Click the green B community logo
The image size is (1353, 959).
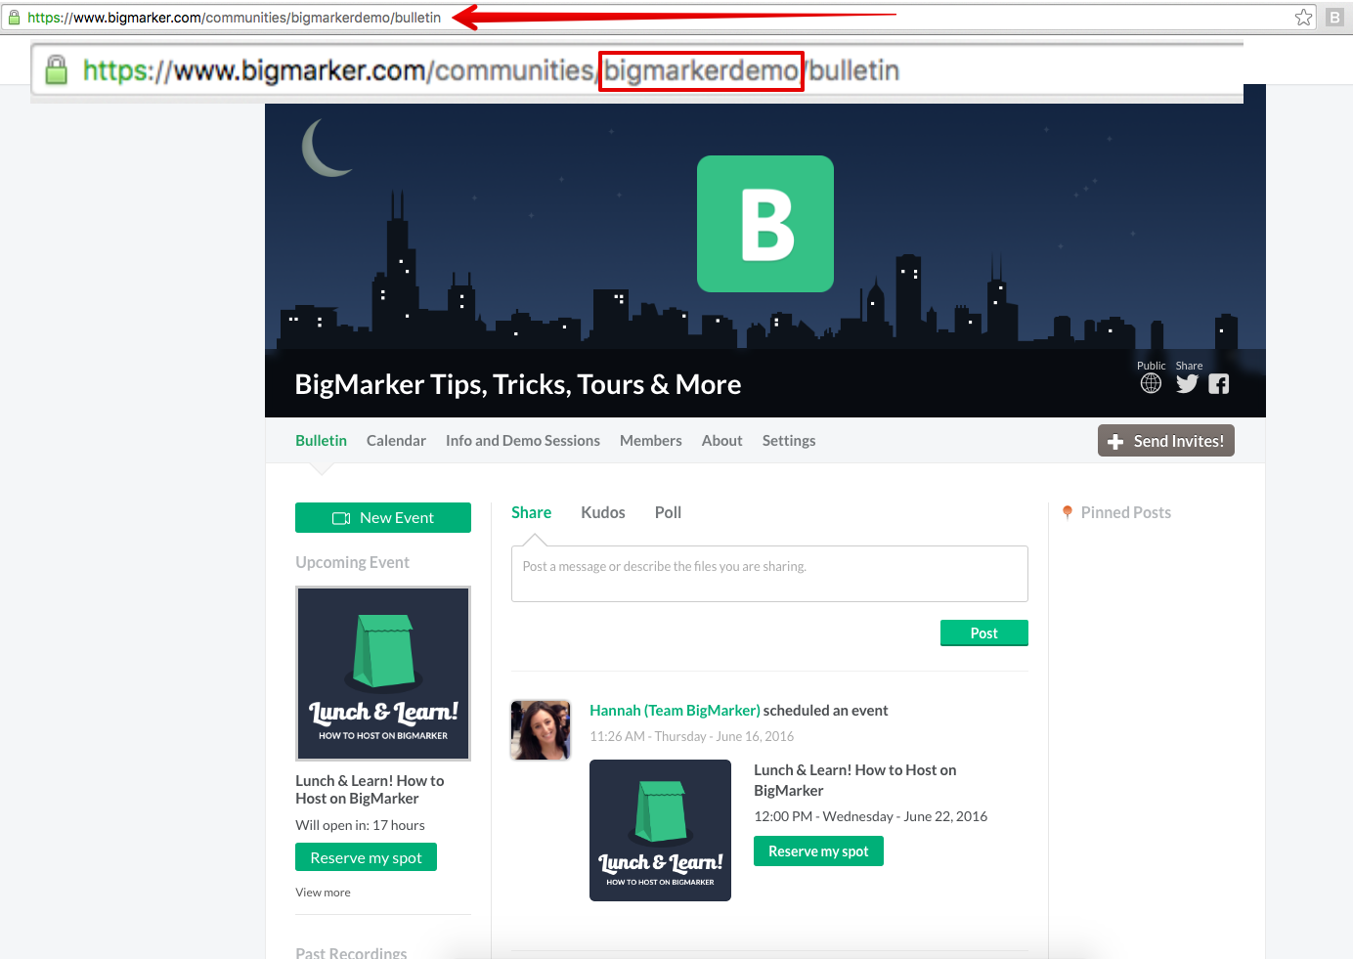point(765,224)
